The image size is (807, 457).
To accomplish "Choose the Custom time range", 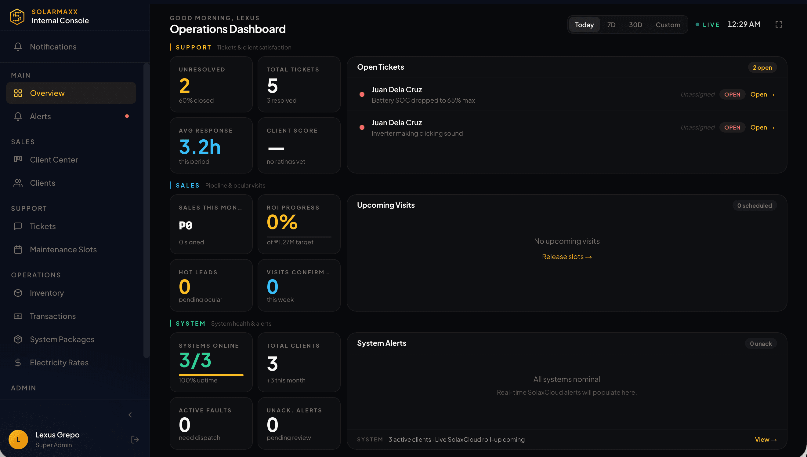I will (668, 24).
